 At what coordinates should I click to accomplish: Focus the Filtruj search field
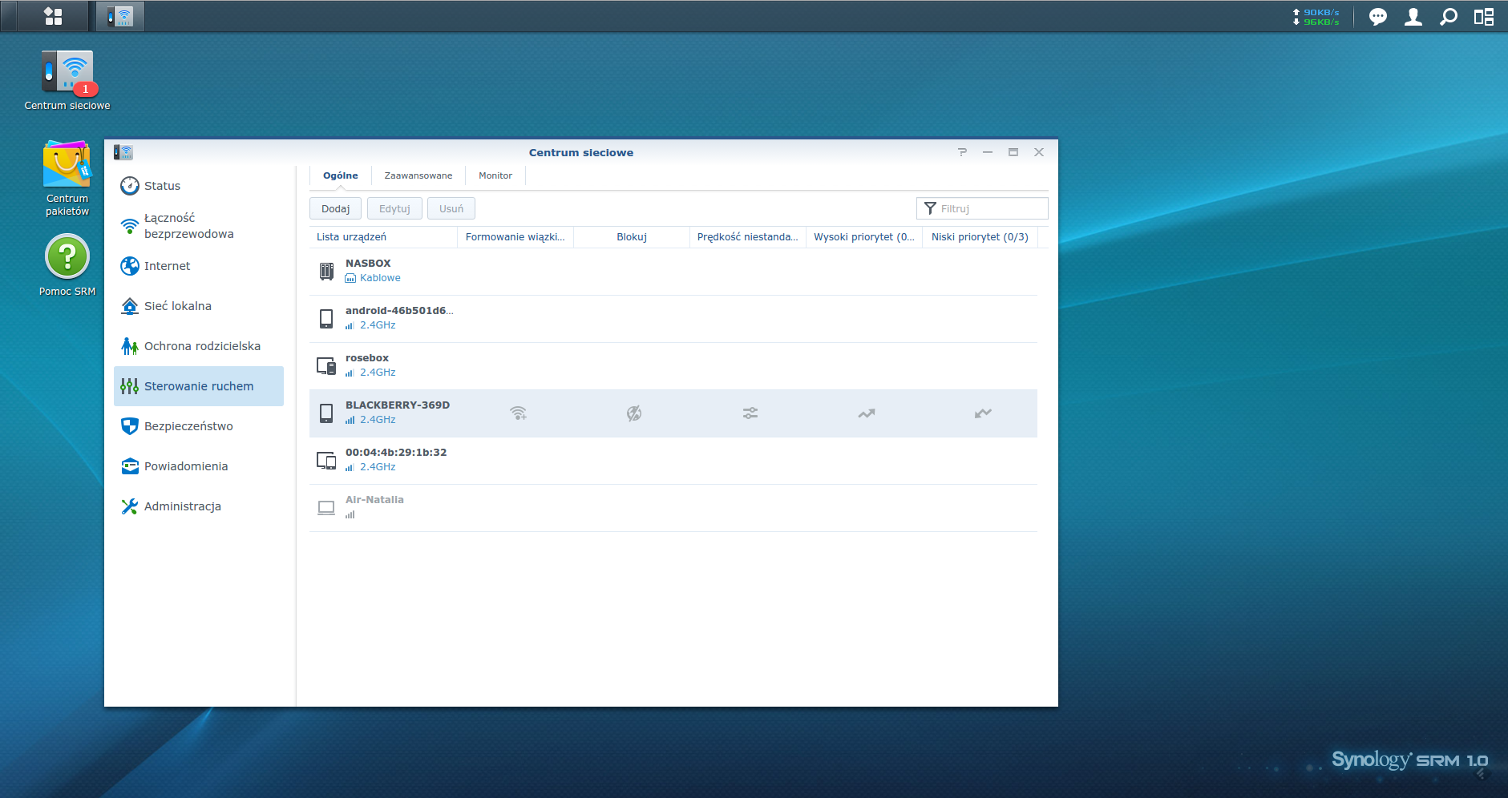click(x=982, y=208)
